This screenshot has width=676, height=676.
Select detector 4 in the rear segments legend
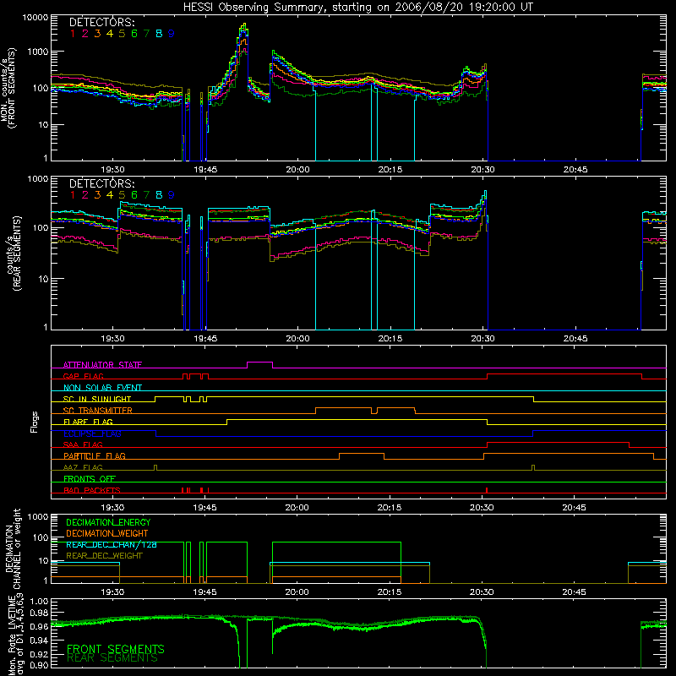pos(110,195)
